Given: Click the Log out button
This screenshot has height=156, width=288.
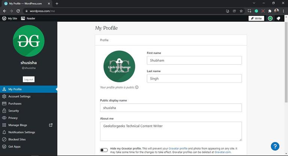Looking at the screenshot, I should (x=28, y=79).
